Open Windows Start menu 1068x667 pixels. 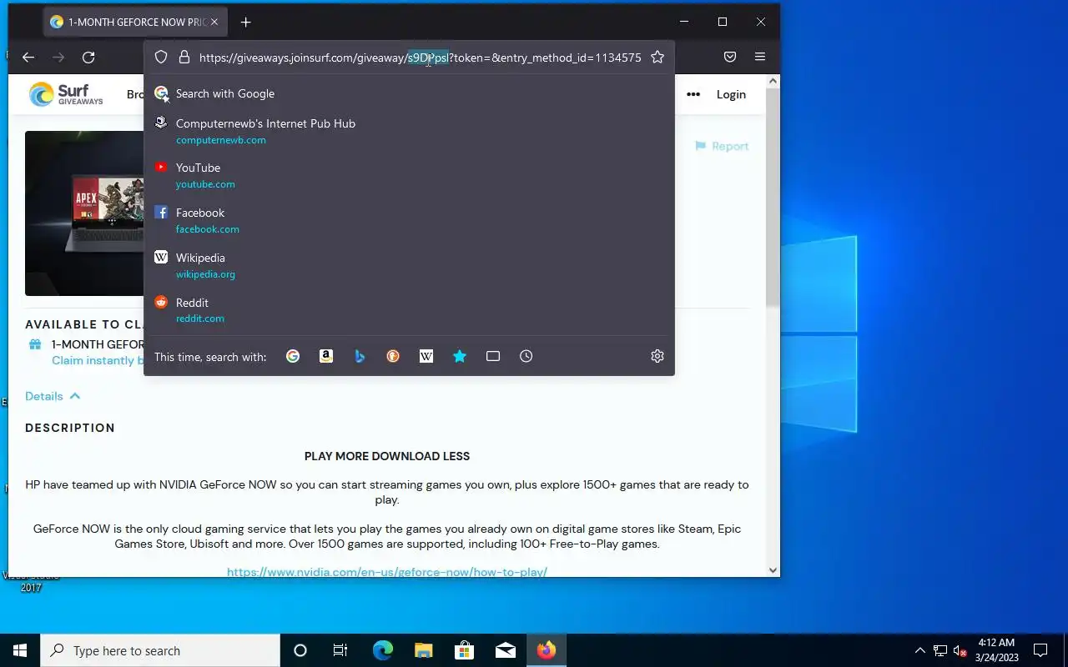(20, 650)
